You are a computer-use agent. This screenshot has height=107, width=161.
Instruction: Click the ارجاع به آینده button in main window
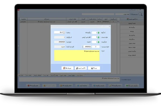point(82,86)
